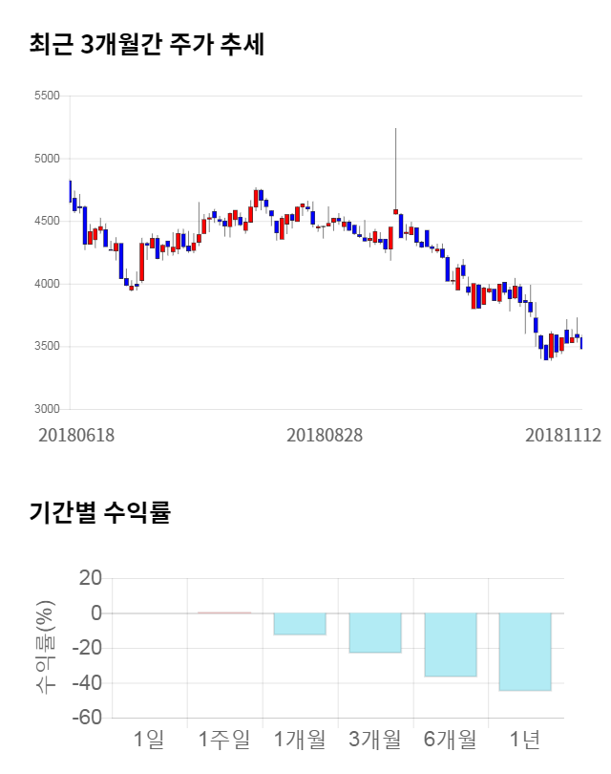This screenshot has height=774, width=611.
Task: Click the 1일 axis label
Action: pyautogui.click(x=149, y=739)
